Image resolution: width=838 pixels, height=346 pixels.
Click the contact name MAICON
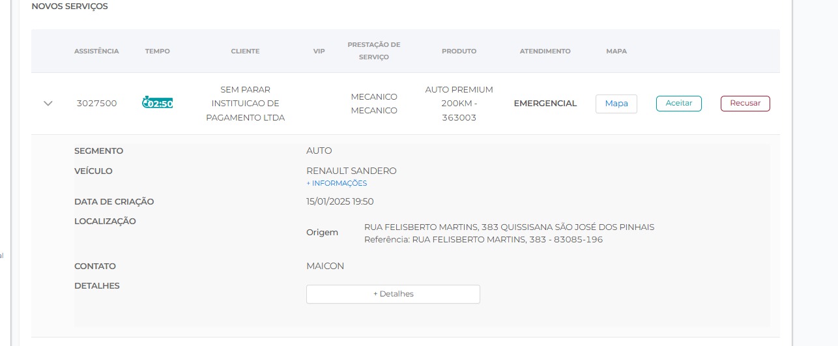tap(325, 266)
